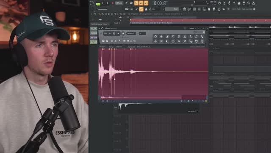This screenshot has width=271, height=153.
Task: Click the tempo display in the transport
Action: pyautogui.click(x=119, y=3)
